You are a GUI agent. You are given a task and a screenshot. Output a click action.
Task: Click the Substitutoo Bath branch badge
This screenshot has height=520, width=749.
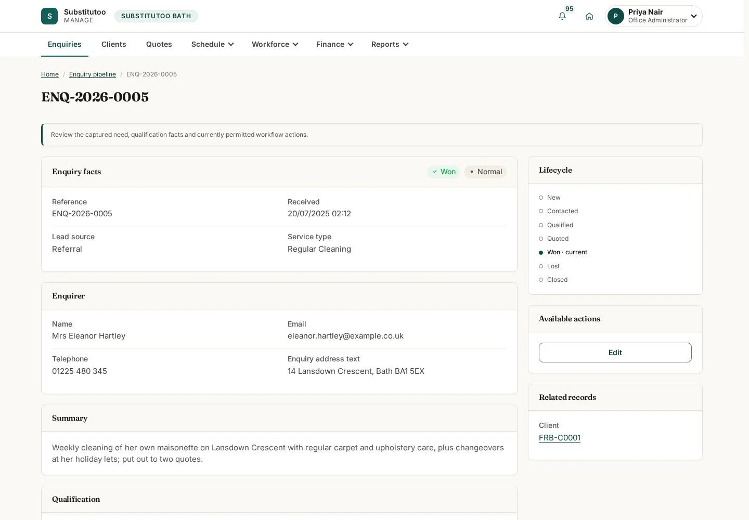coord(156,16)
